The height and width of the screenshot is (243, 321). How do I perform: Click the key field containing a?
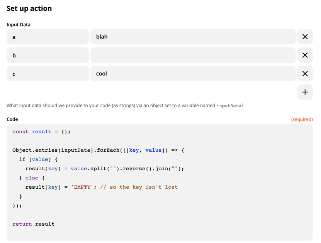pos(48,37)
